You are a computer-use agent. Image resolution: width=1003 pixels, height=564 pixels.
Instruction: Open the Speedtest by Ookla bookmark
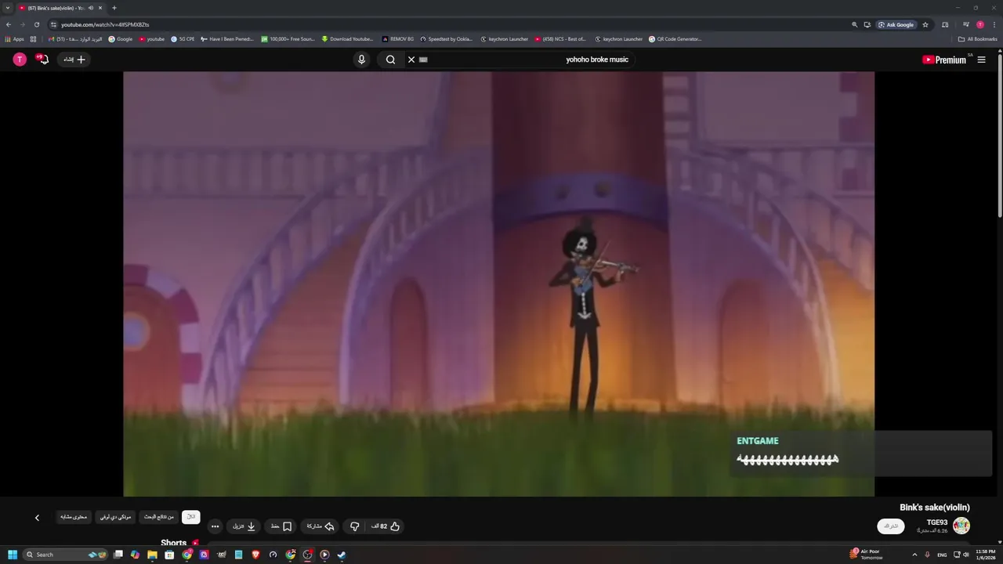(447, 39)
